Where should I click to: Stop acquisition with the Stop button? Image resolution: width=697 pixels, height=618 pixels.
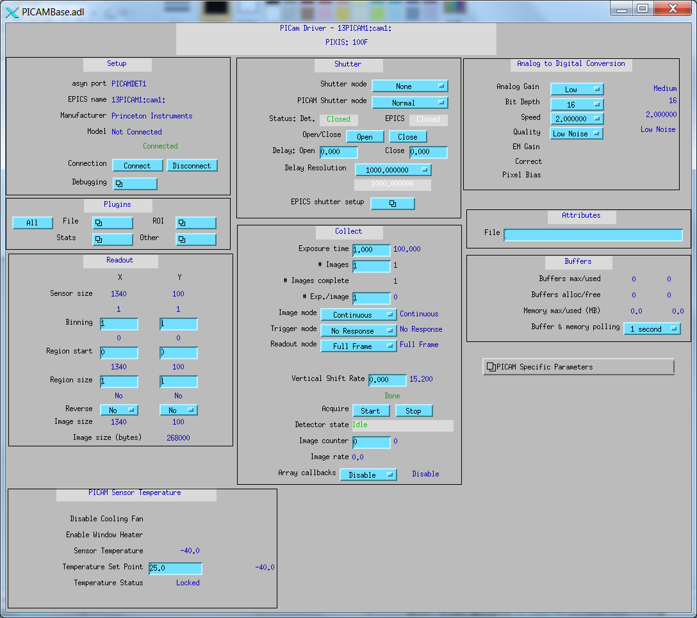click(x=414, y=411)
